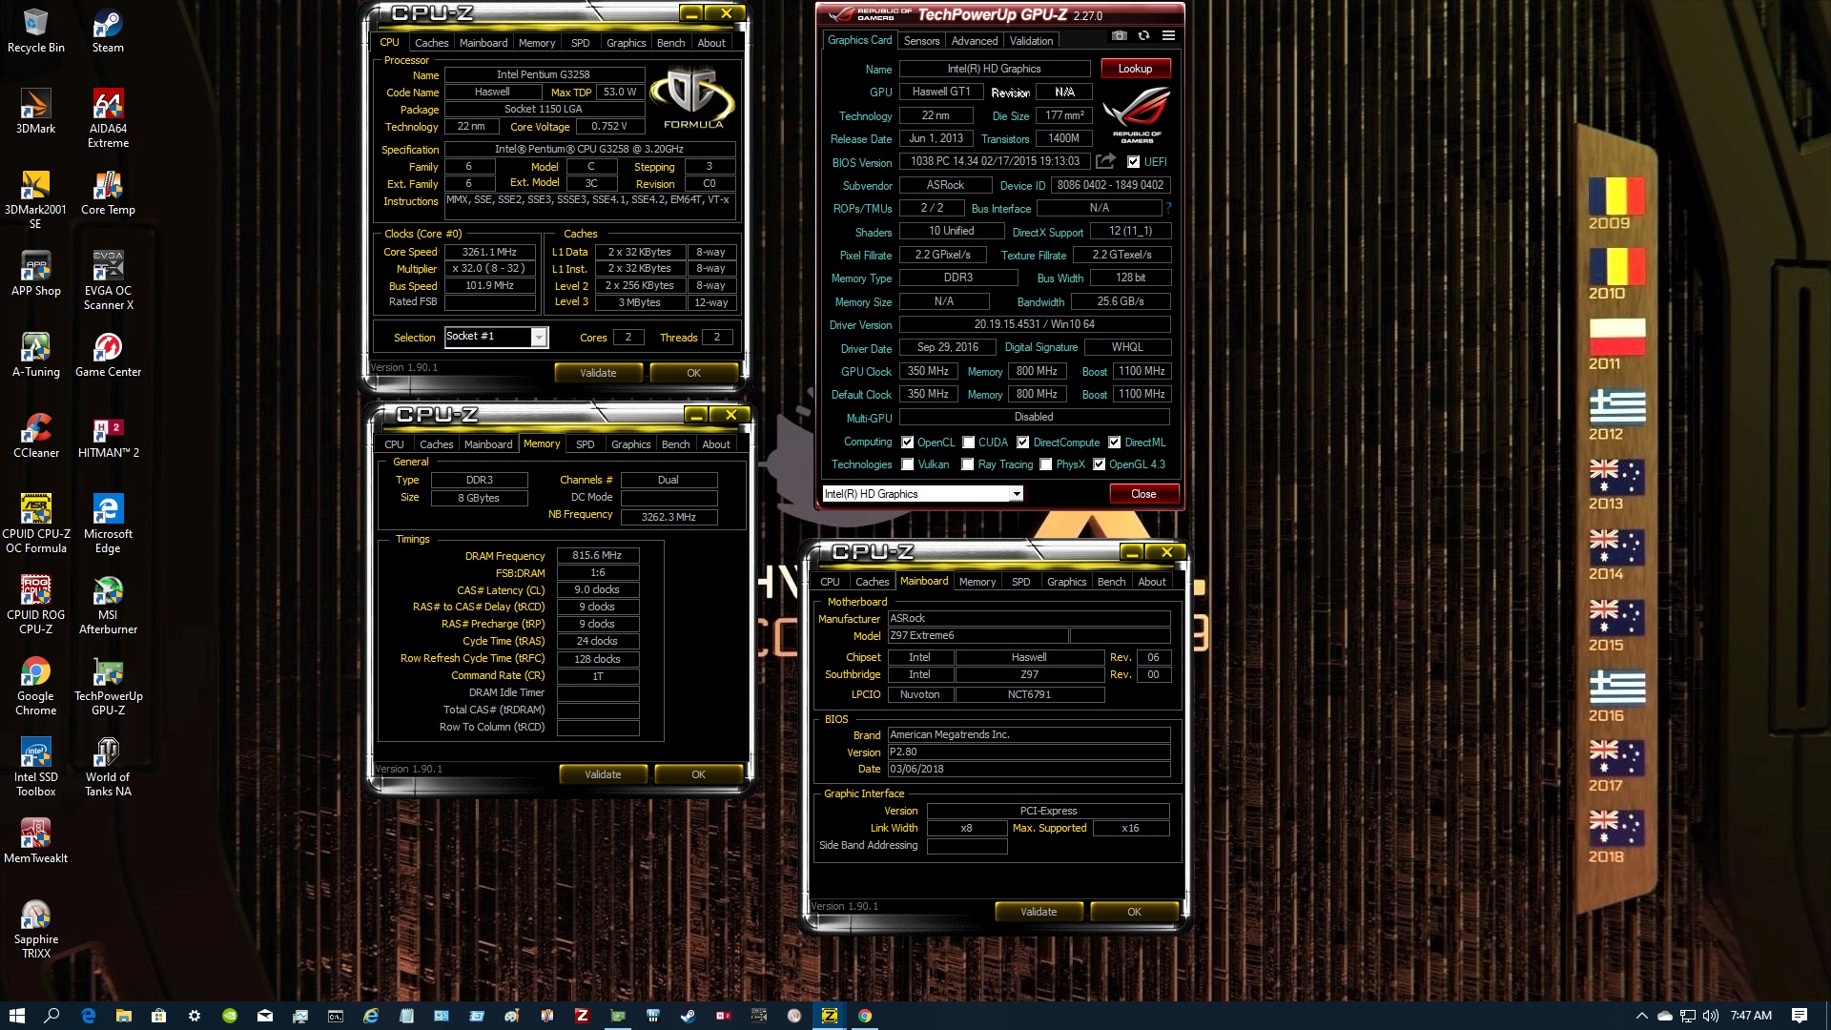Open Sapphire TRIXX shortcut
Image resolution: width=1831 pixels, height=1030 pixels.
click(35, 930)
